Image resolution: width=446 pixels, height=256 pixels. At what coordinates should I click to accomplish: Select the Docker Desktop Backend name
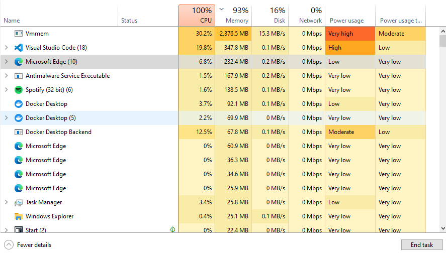[58, 132]
